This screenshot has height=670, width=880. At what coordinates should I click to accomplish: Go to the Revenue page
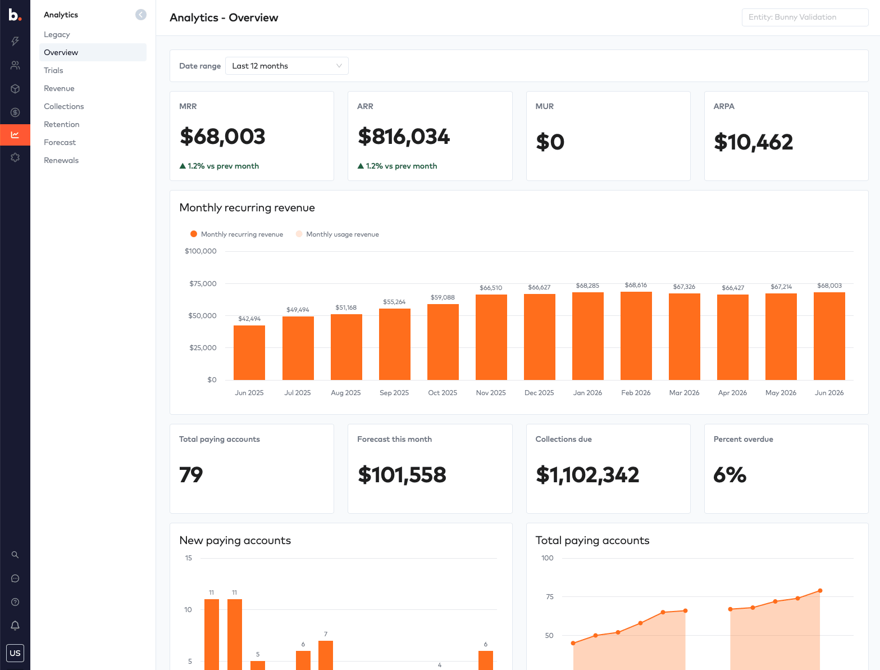(x=59, y=88)
